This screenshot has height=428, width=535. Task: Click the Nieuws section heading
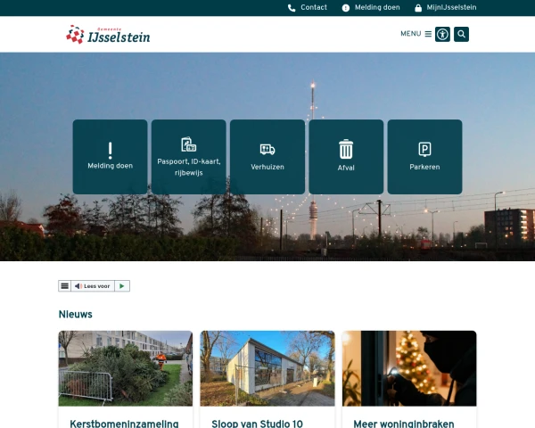point(76,315)
